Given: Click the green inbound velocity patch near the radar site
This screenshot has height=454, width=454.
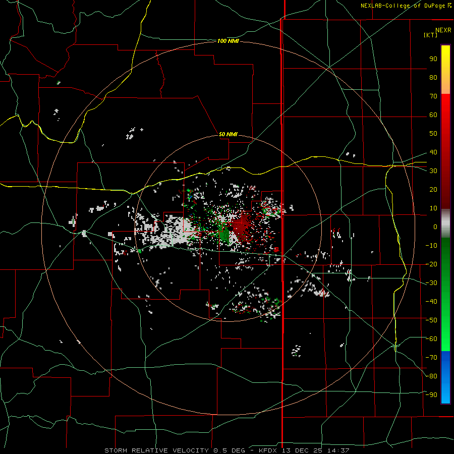Looking at the screenshot, I should (224, 234).
